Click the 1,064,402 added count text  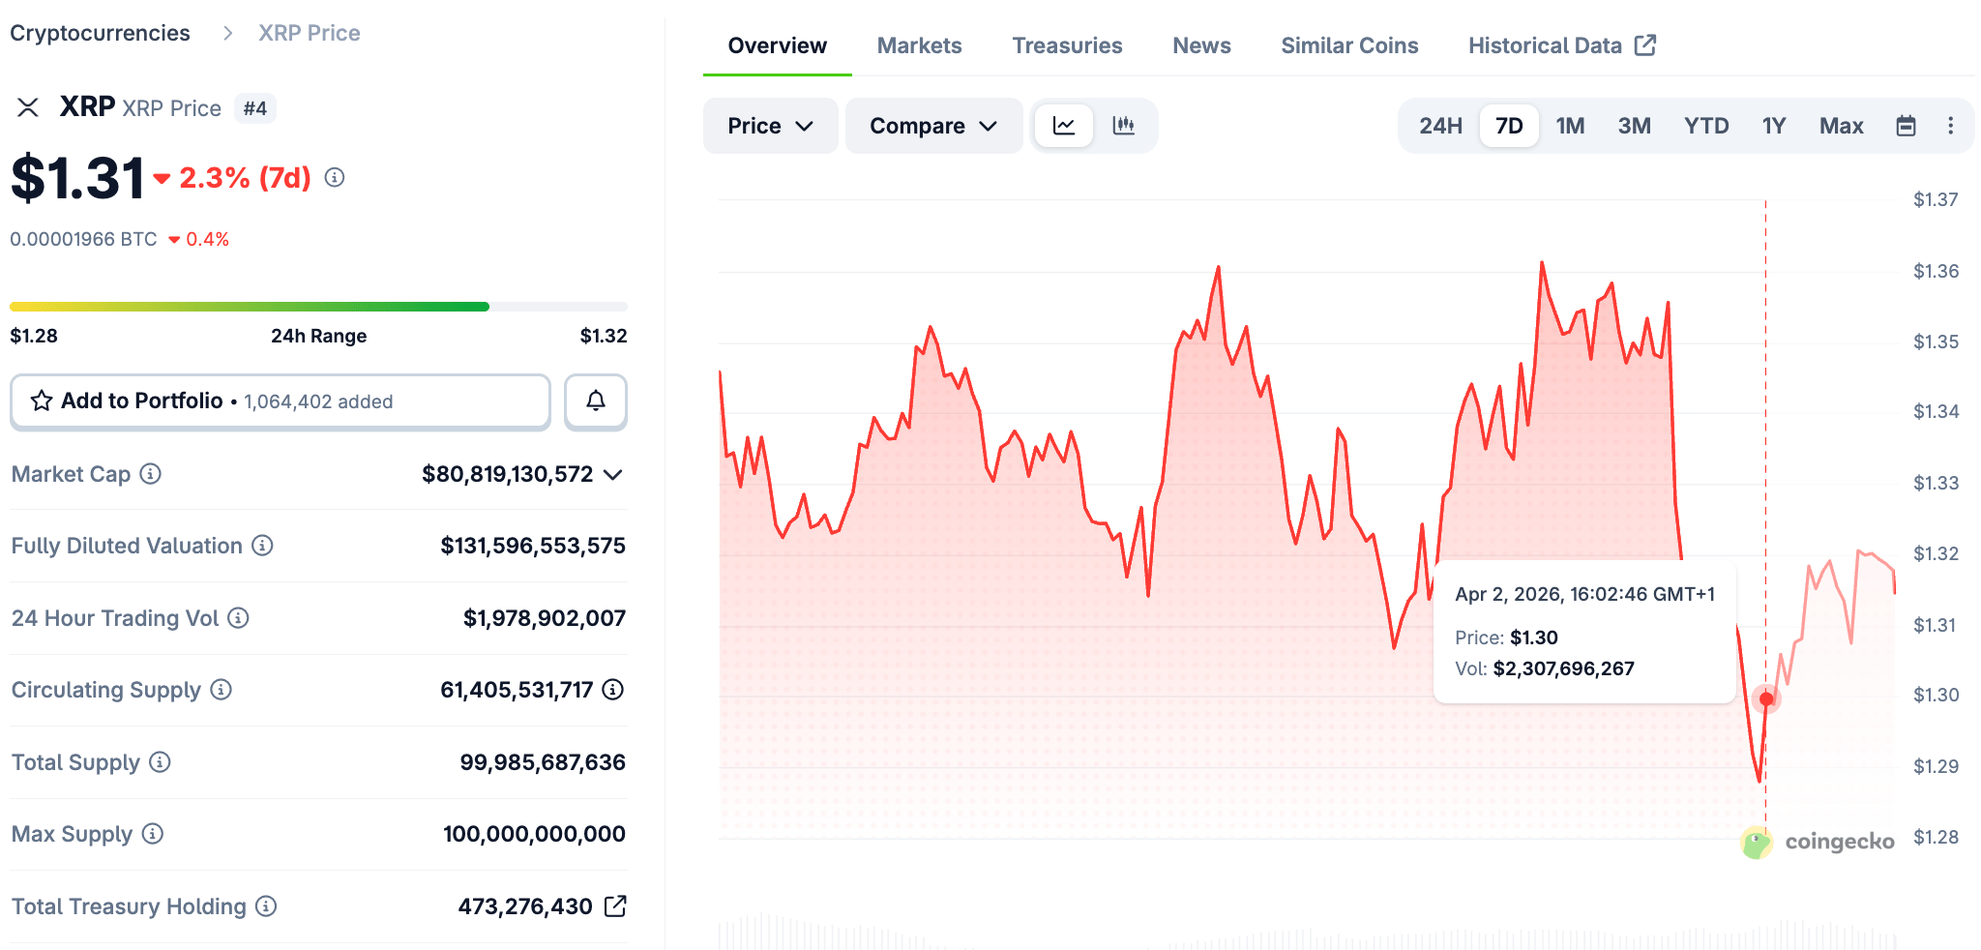(318, 401)
